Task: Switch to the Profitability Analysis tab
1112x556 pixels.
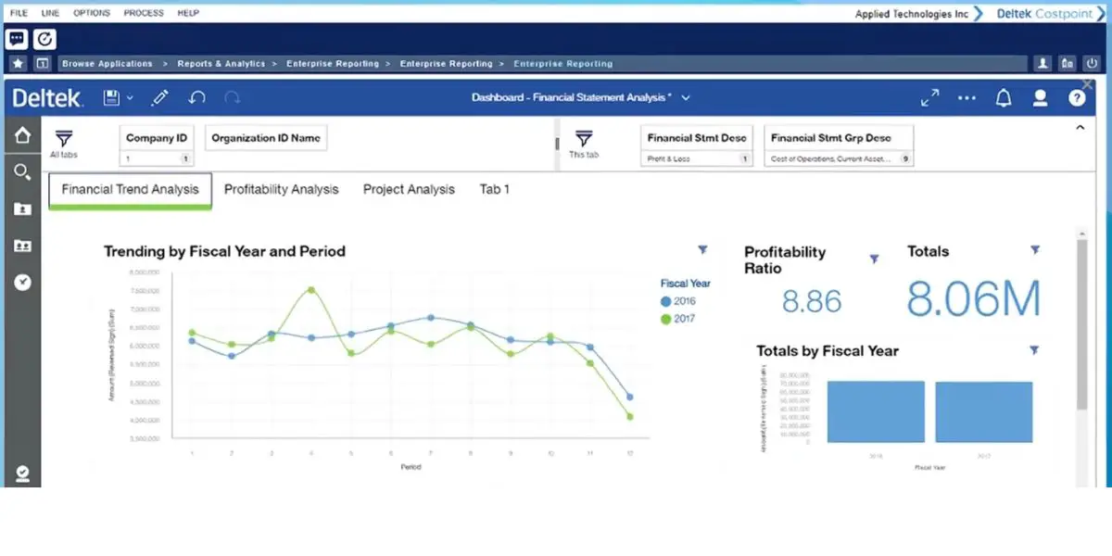Action: pyautogui.click(x=282, y=189)
